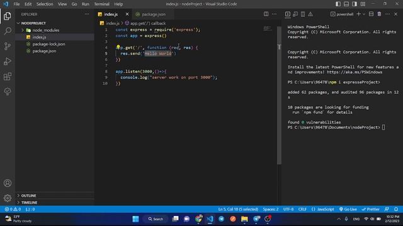The width and height of the screenshot is (403, 226).
Task: Toggle primary side bar visibility
Action: (338, 4)
